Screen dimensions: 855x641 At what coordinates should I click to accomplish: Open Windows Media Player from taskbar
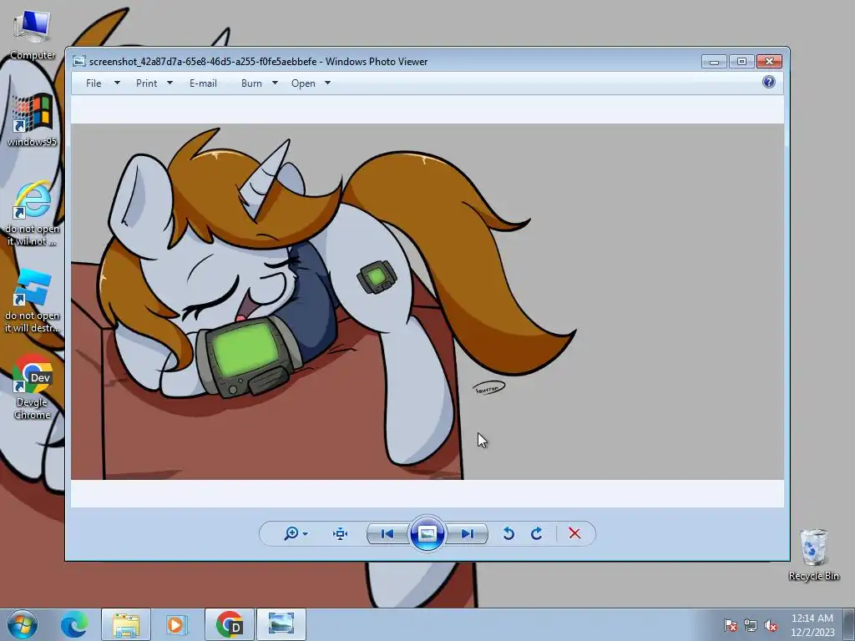[175, 624]
